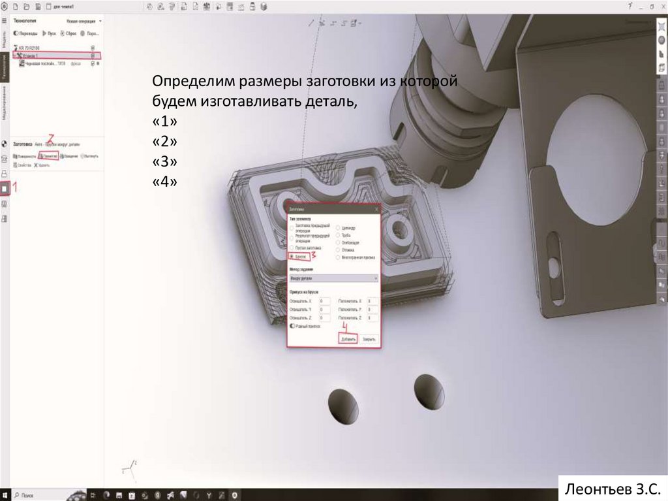The width and height of the screenshot is (668, 501).
Task: Click the sphere icon in the right vertical toolbar
Action: point(661,40)
